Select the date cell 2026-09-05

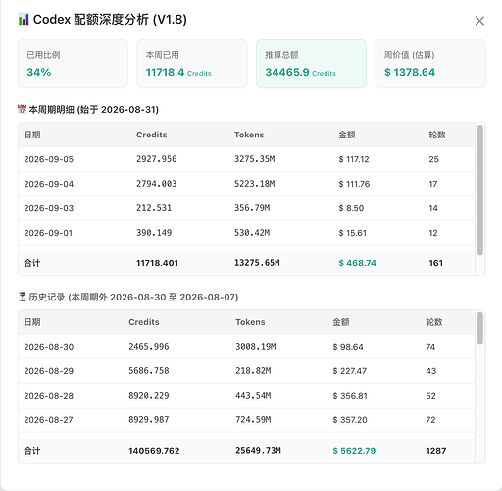pos(49,159)
